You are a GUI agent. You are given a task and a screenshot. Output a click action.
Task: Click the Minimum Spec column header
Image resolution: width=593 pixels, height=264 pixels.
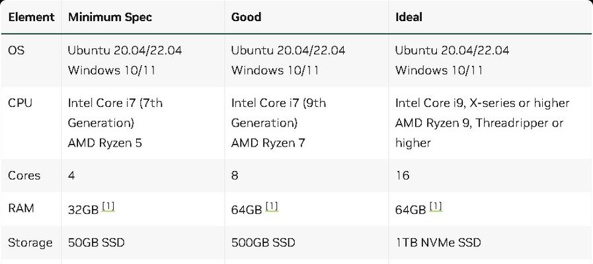[110, 17]
